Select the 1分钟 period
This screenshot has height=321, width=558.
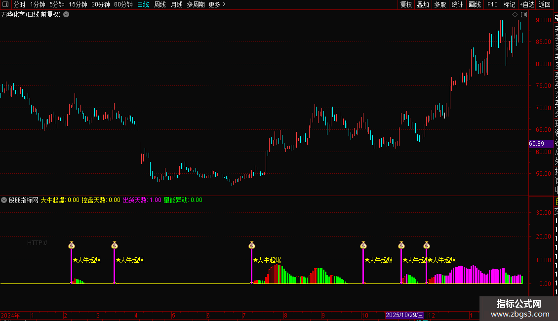click(38, 4)
